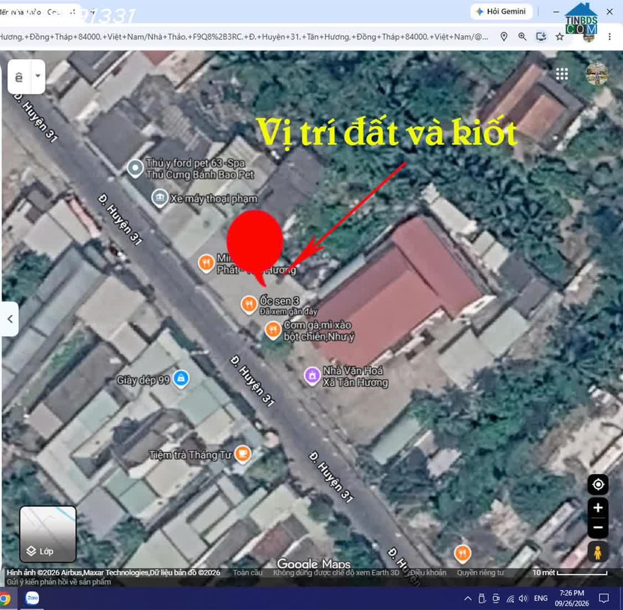Click the Ốc sen 3 label
623x610 pixels.
click(279, 301)
